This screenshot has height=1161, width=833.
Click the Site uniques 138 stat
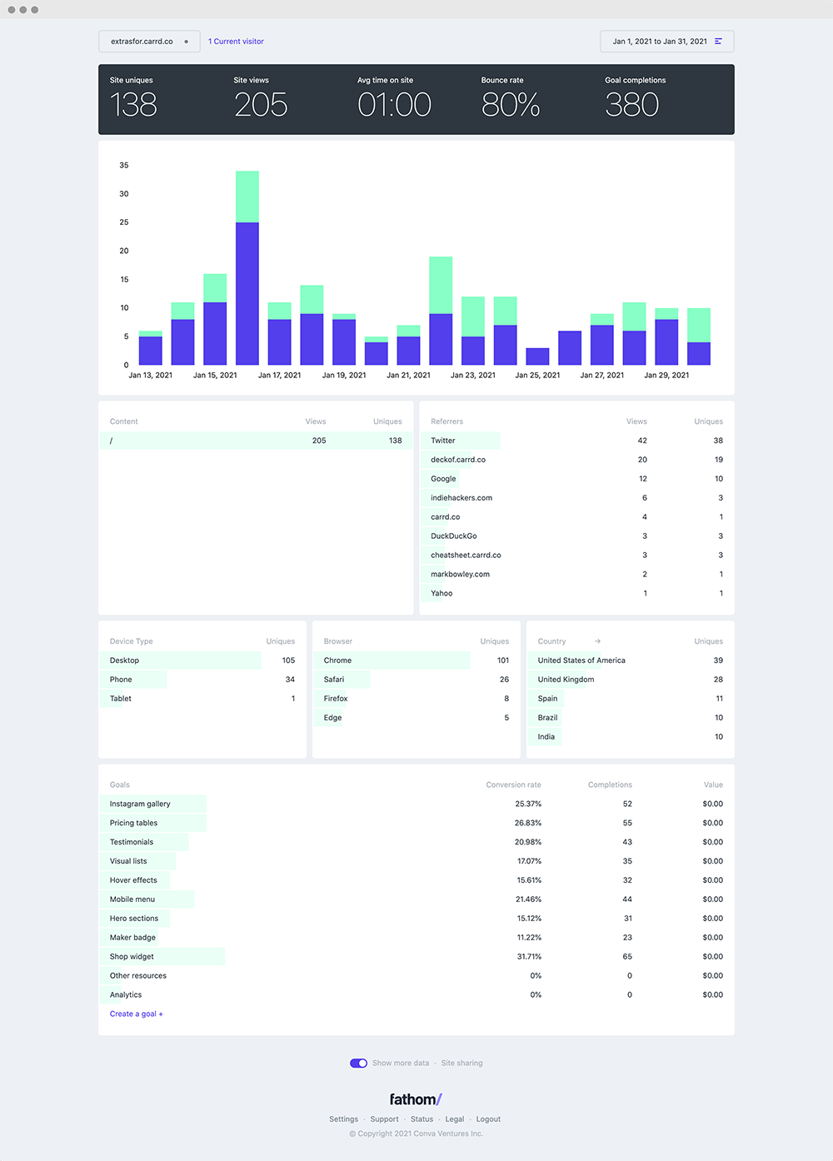133,98
